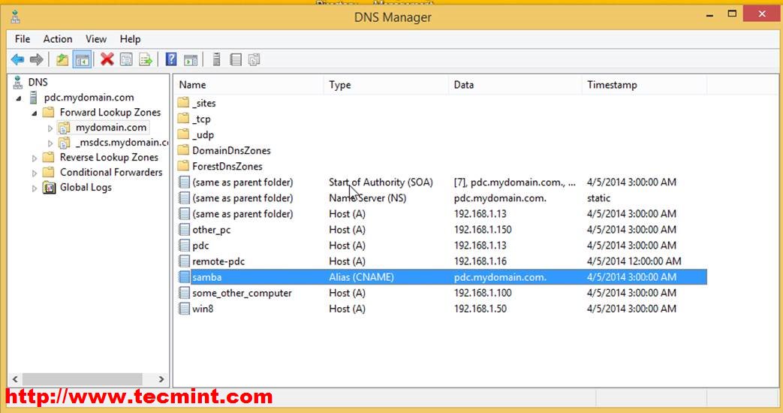Sort by the Name column header
783x413 pixels.
click(x=249, y=85)
